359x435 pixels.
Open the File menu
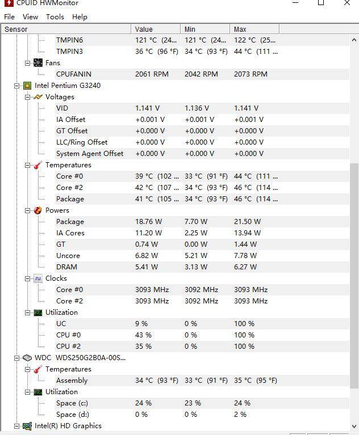pyautogui.click(x=9, y=16)
